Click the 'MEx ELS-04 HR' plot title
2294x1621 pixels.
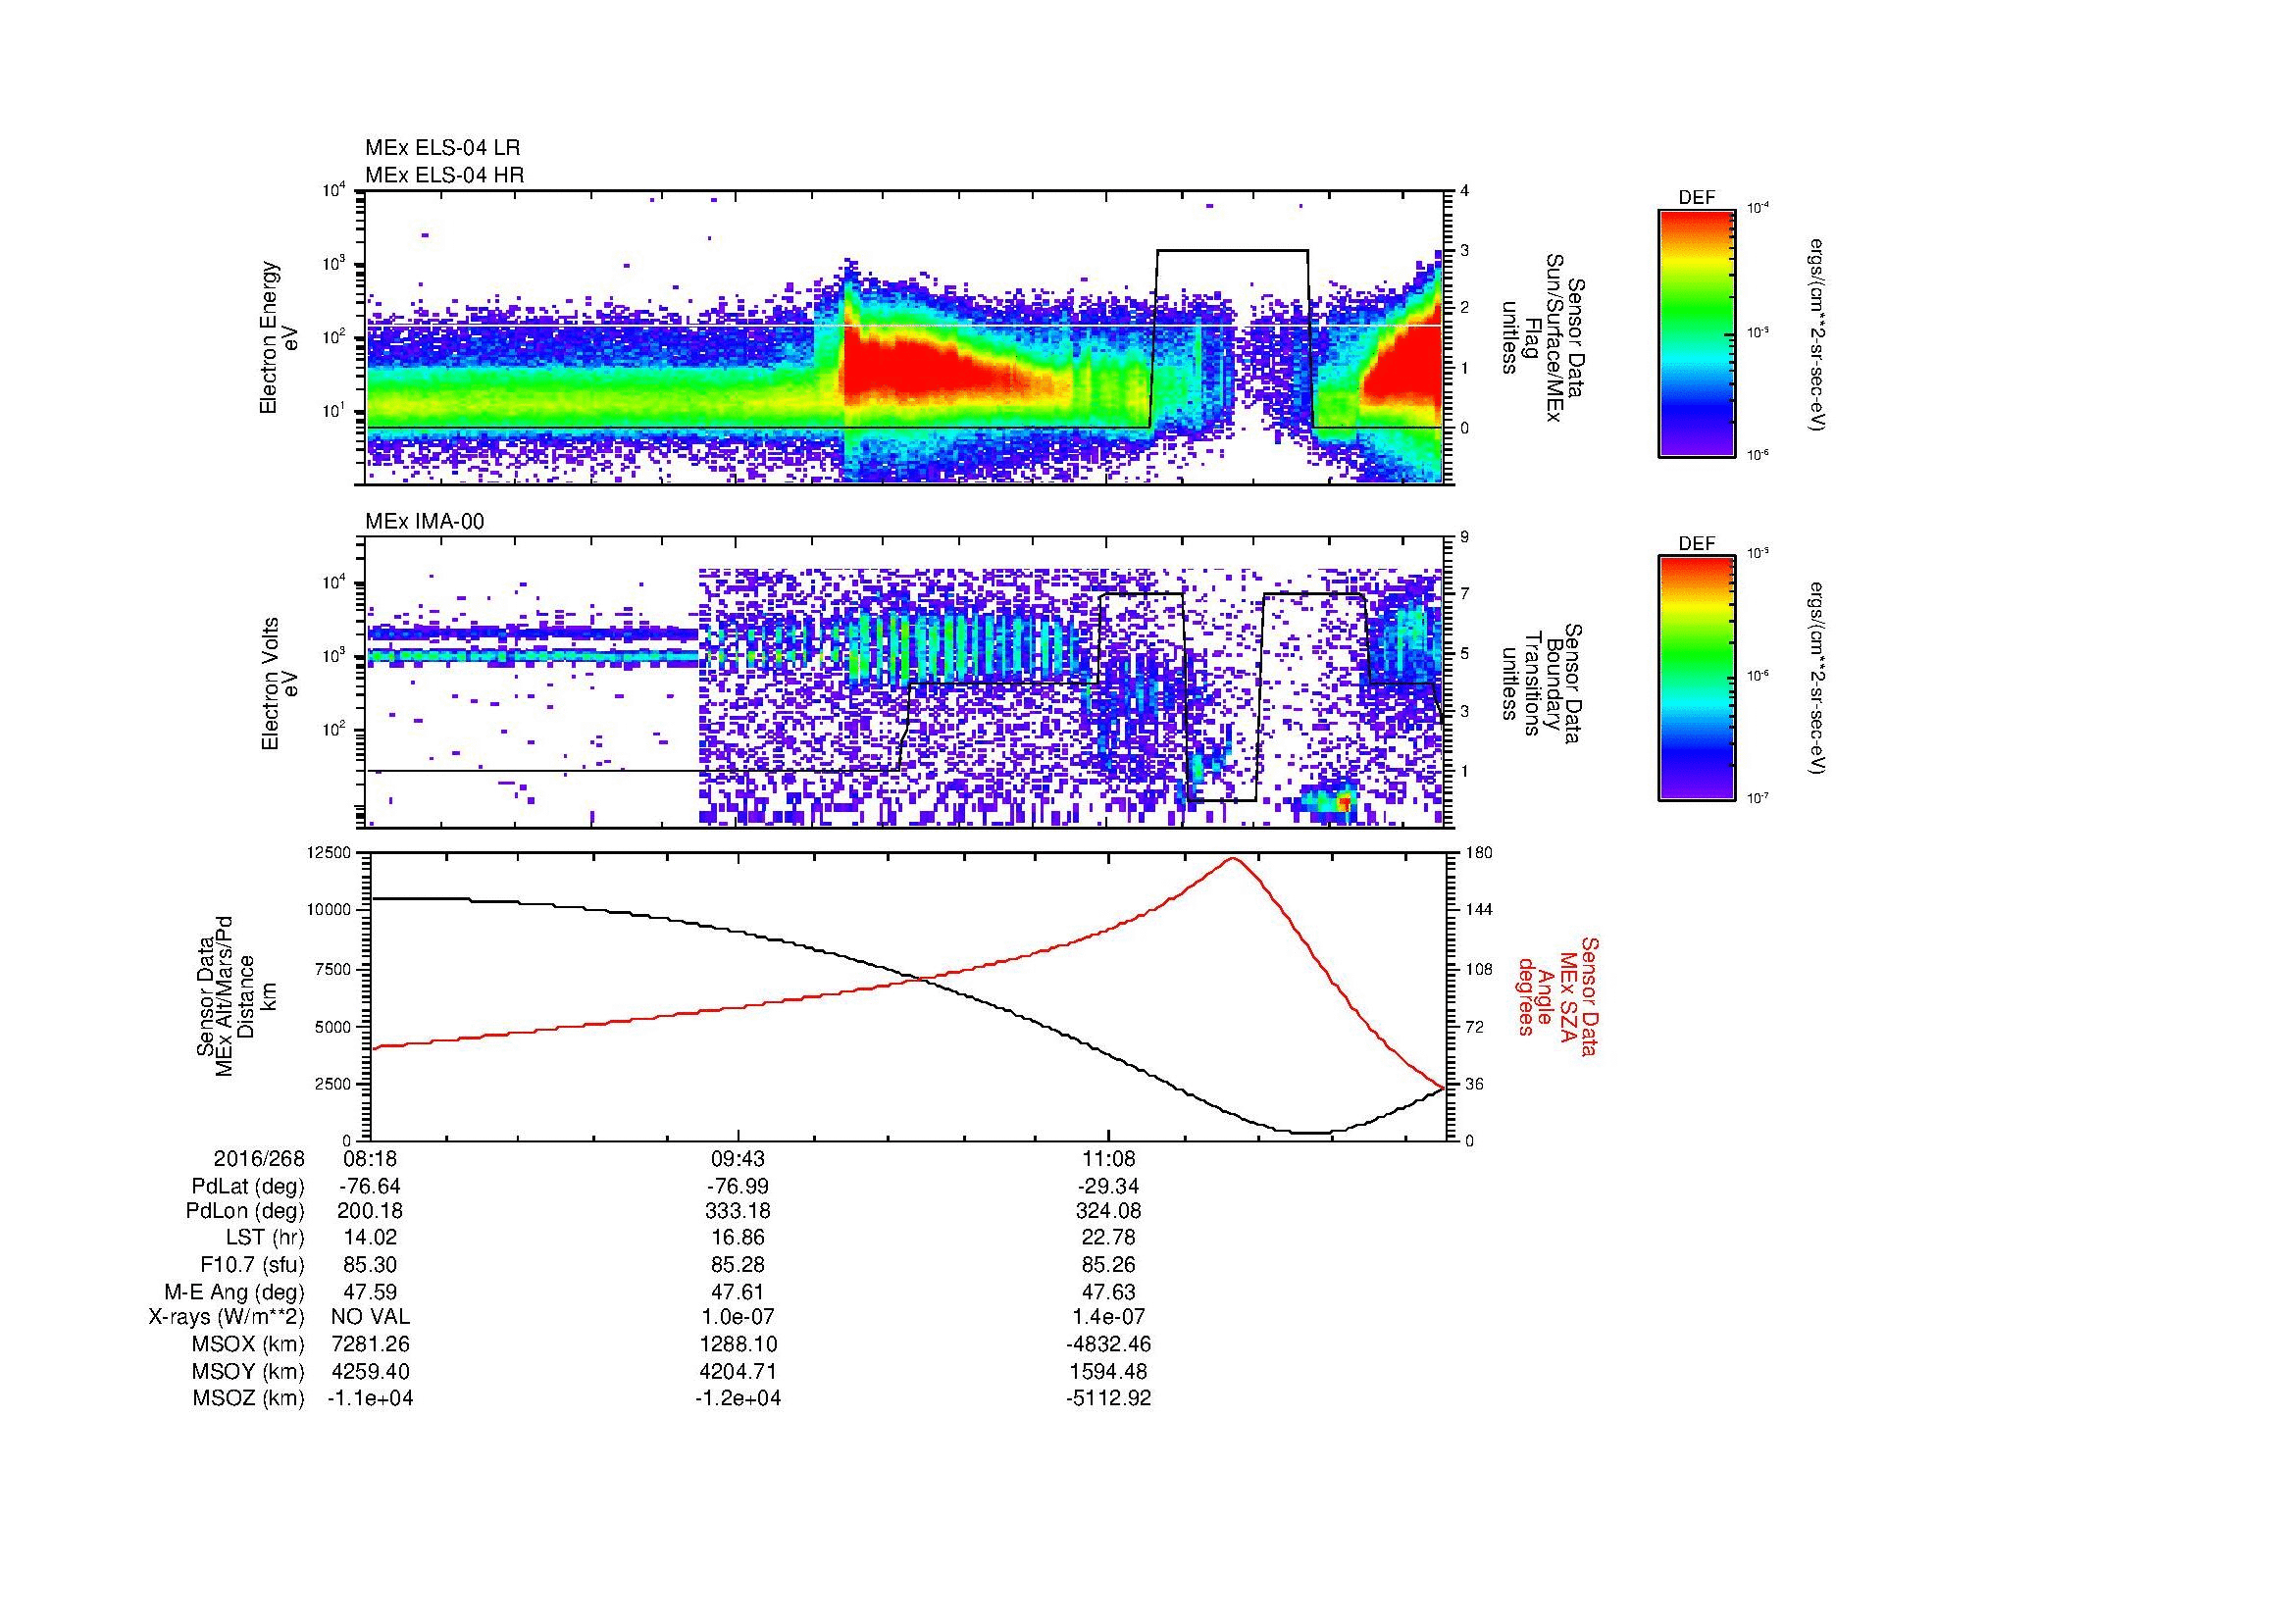[x=444, y=175]
